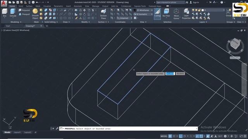Toggle the layer on/off lightbulb icon
Viewport: 248px width, 139px height.
[x=193, y=10]
